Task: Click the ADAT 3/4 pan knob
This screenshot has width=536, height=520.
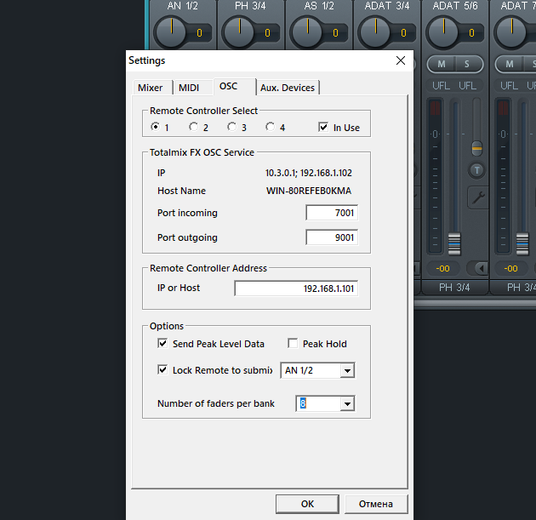Action: [x=375, y=32]
